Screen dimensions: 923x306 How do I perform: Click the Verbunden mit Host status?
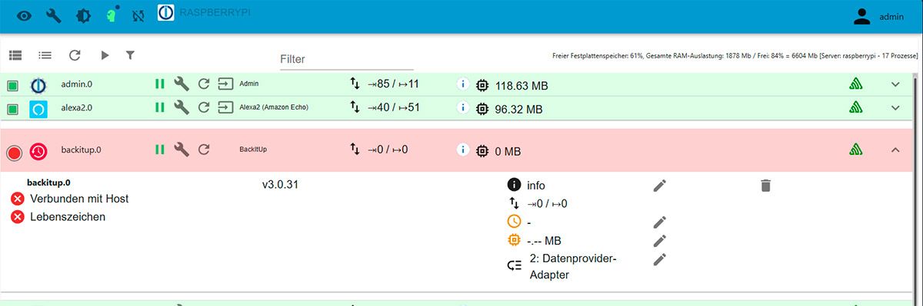point(70,199)
